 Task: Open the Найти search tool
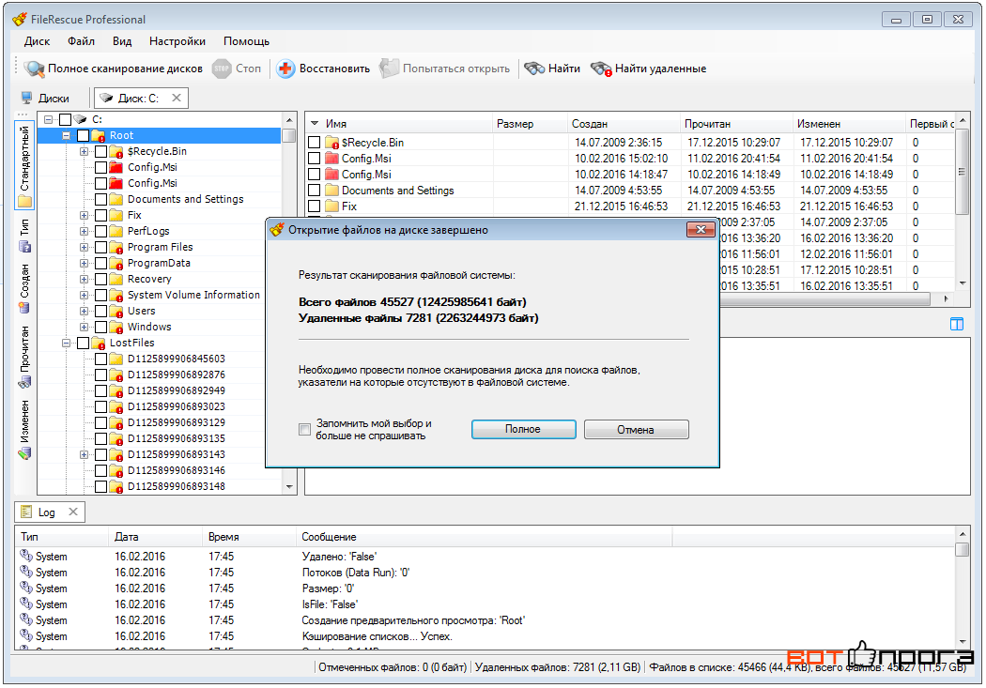552,69
